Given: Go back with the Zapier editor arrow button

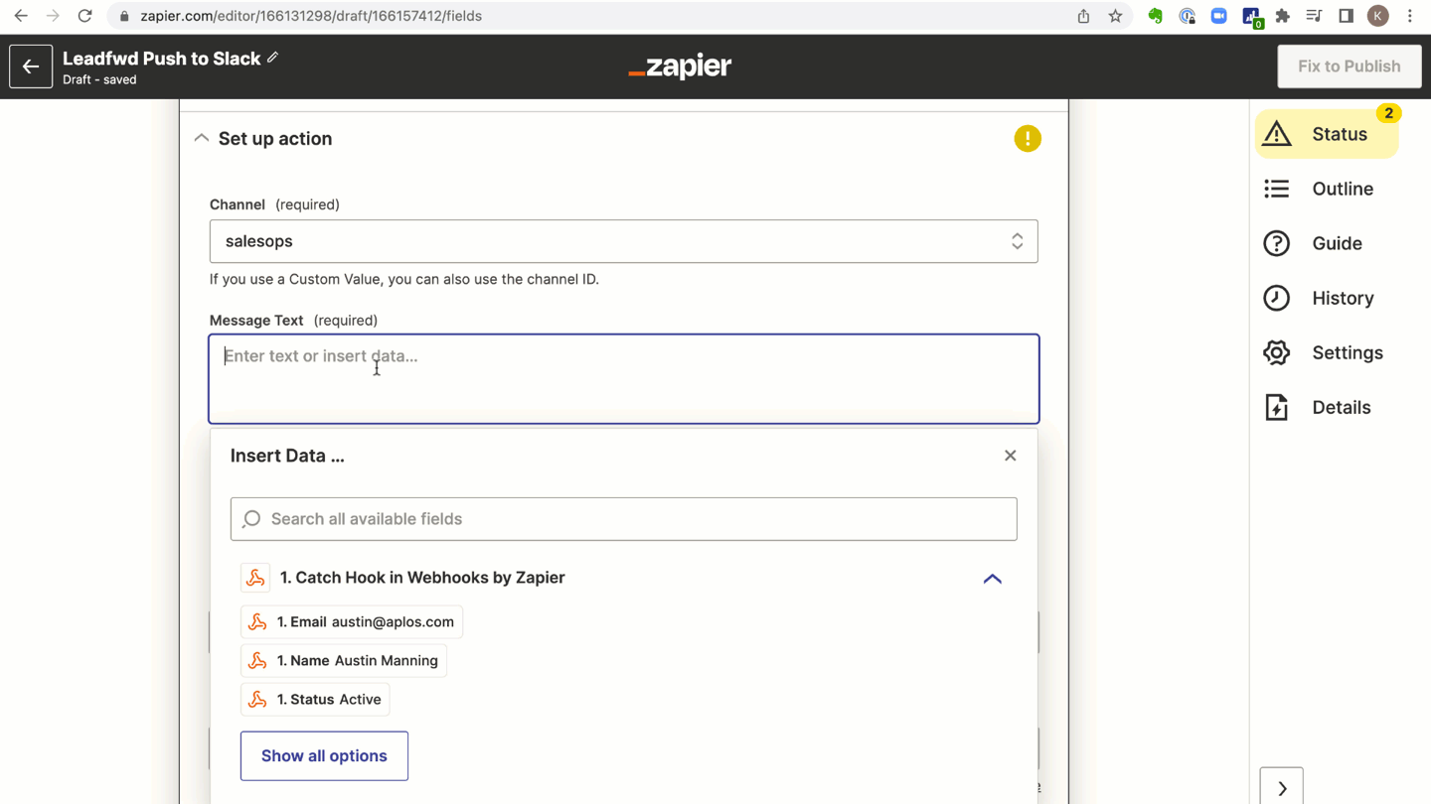Looking at the screenshot, I should click(31, 67).
